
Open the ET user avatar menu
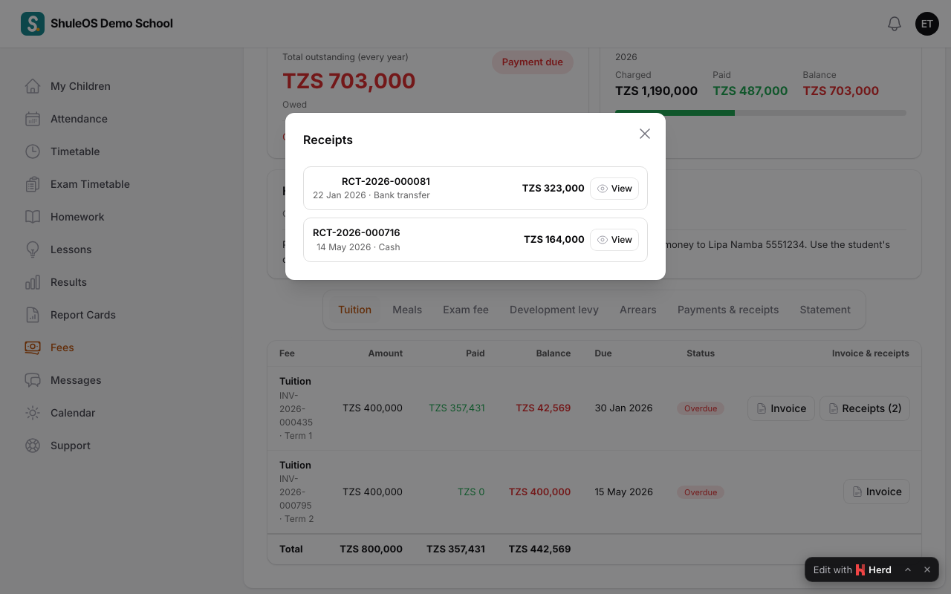click(x=927, y=24)
